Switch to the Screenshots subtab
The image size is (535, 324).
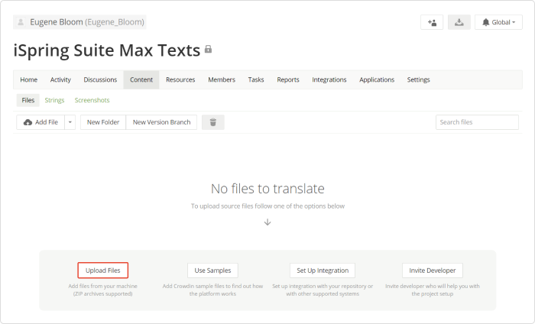point(92,100)
